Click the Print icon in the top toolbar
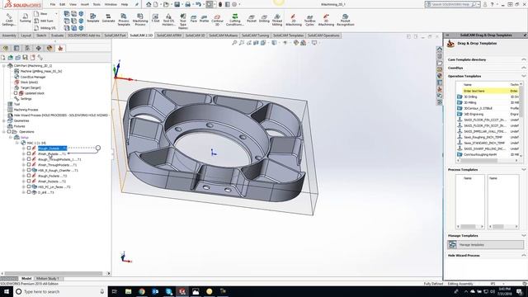 [187, 4]
